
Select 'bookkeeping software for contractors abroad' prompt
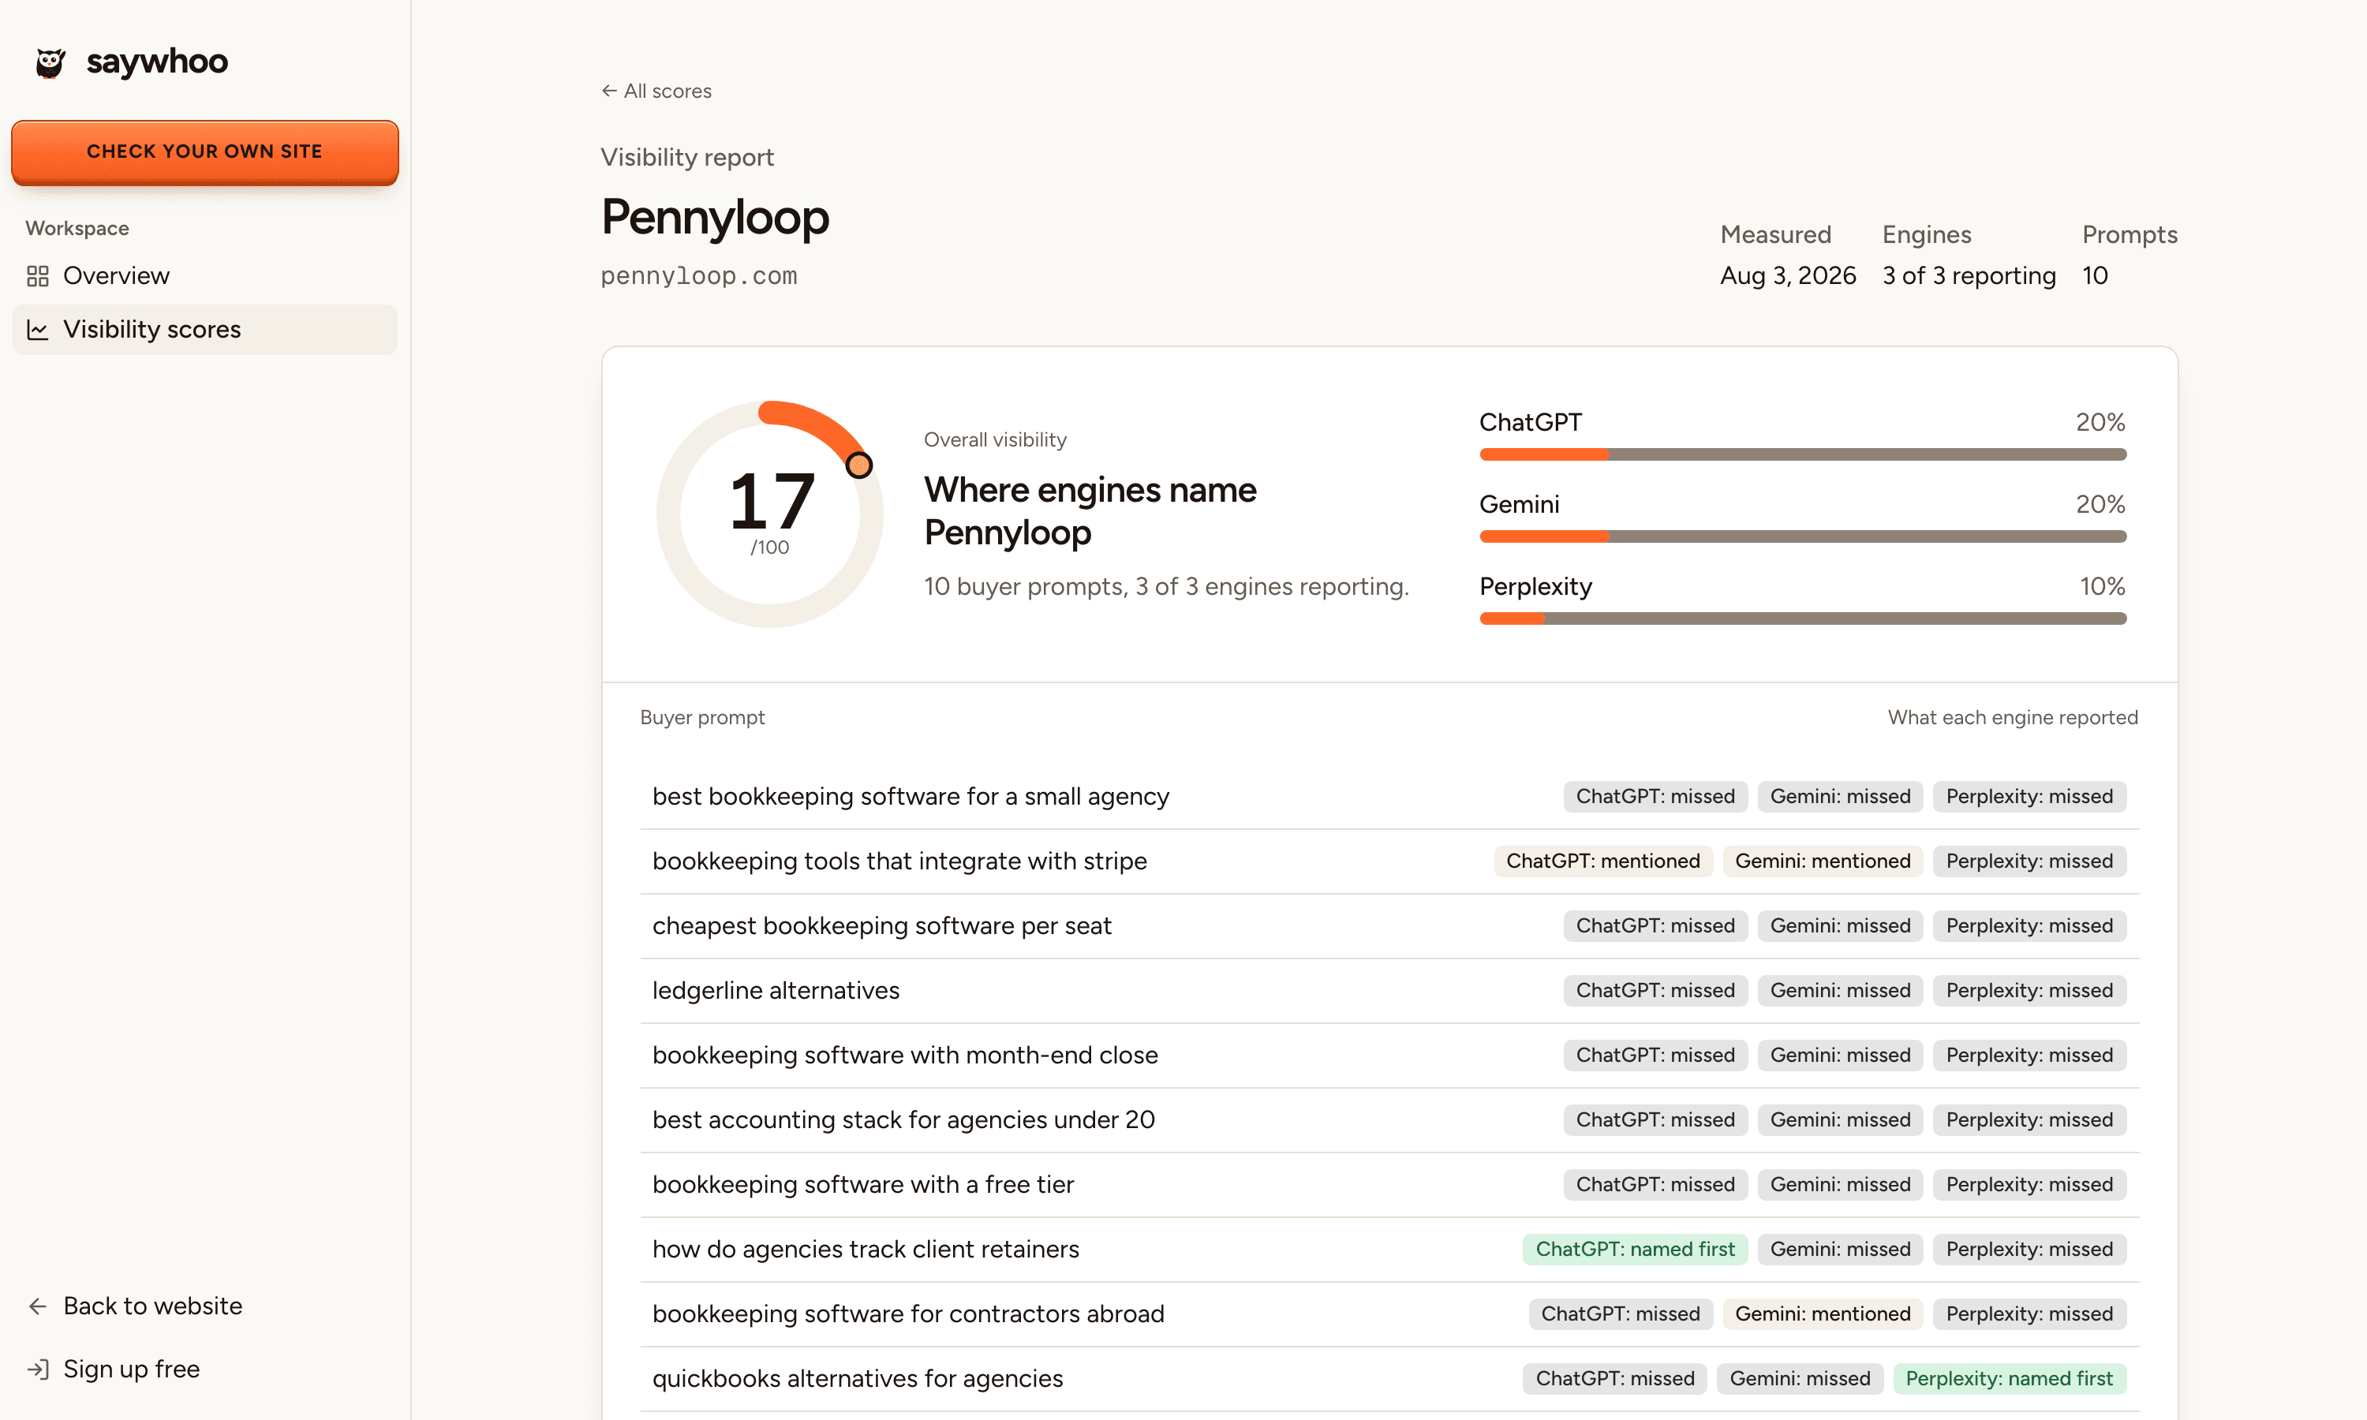click(908, 1313)
